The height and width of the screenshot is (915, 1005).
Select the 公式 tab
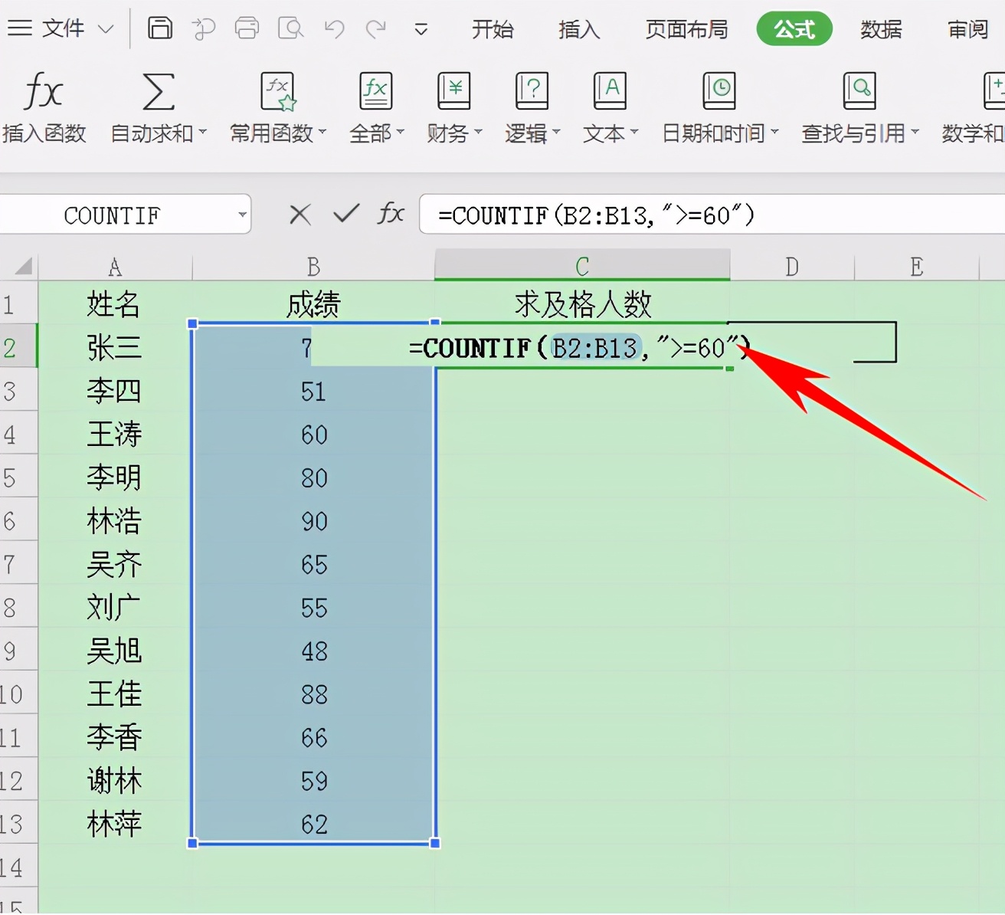pyautogui.click(x=794, y=29)
